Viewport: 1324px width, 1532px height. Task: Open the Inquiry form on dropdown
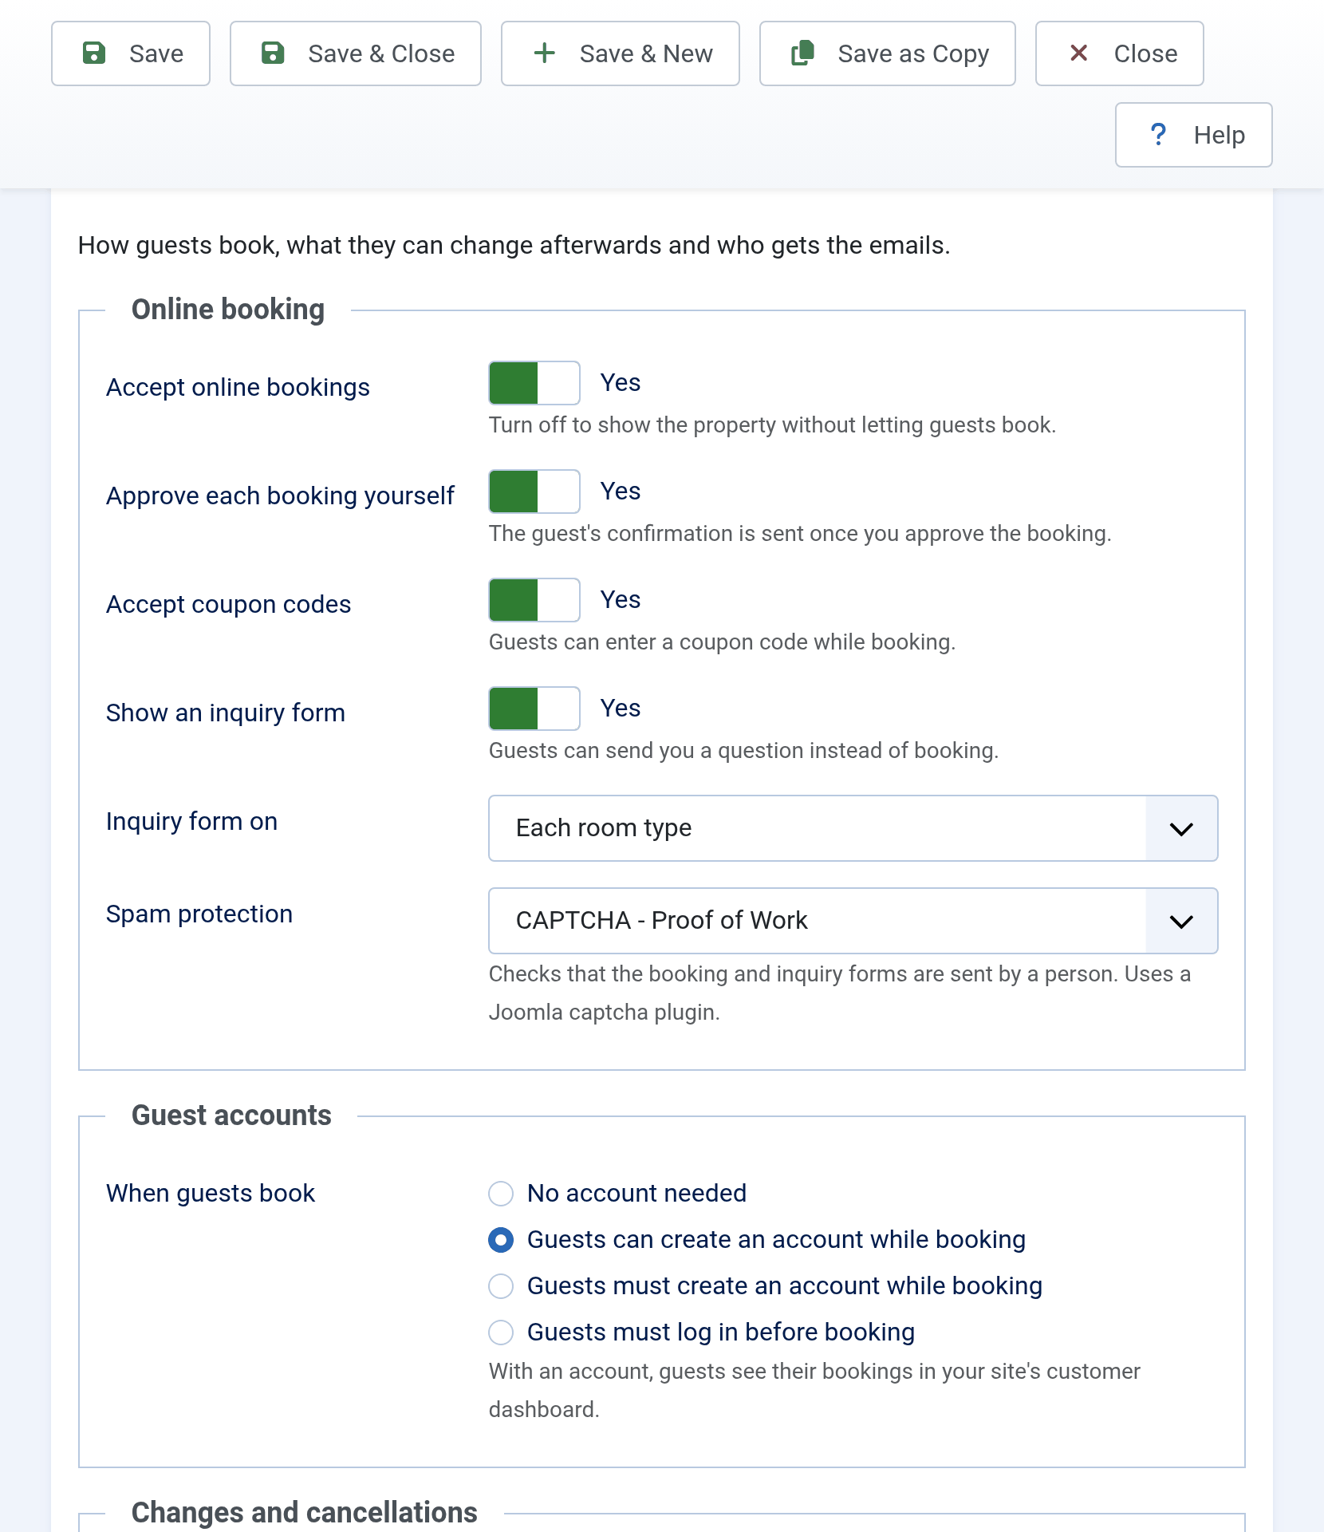[x=853, y=828]
